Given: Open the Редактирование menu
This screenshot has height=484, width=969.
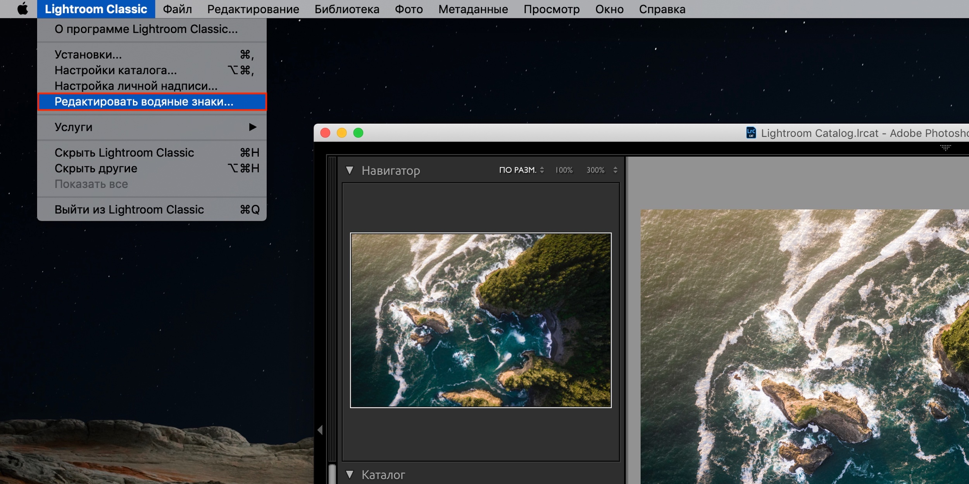Looking at the screenshot, I should 253,9.
